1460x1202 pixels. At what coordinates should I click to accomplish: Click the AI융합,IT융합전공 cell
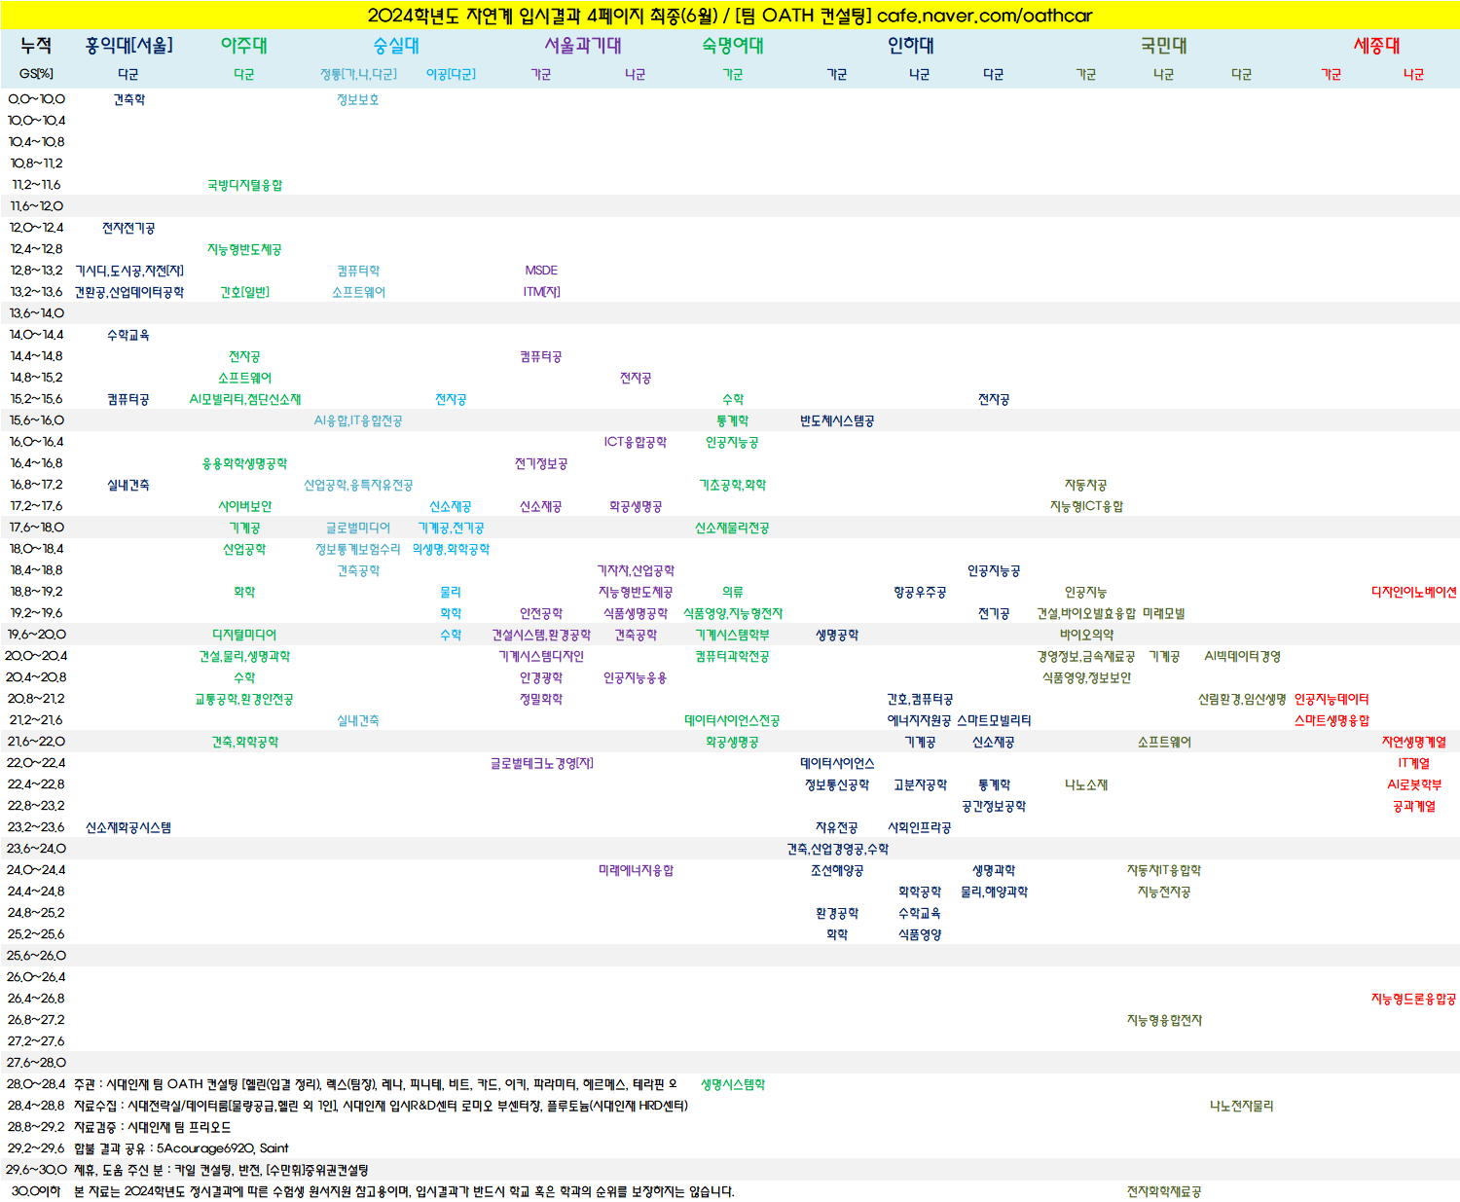click(358, 420)
